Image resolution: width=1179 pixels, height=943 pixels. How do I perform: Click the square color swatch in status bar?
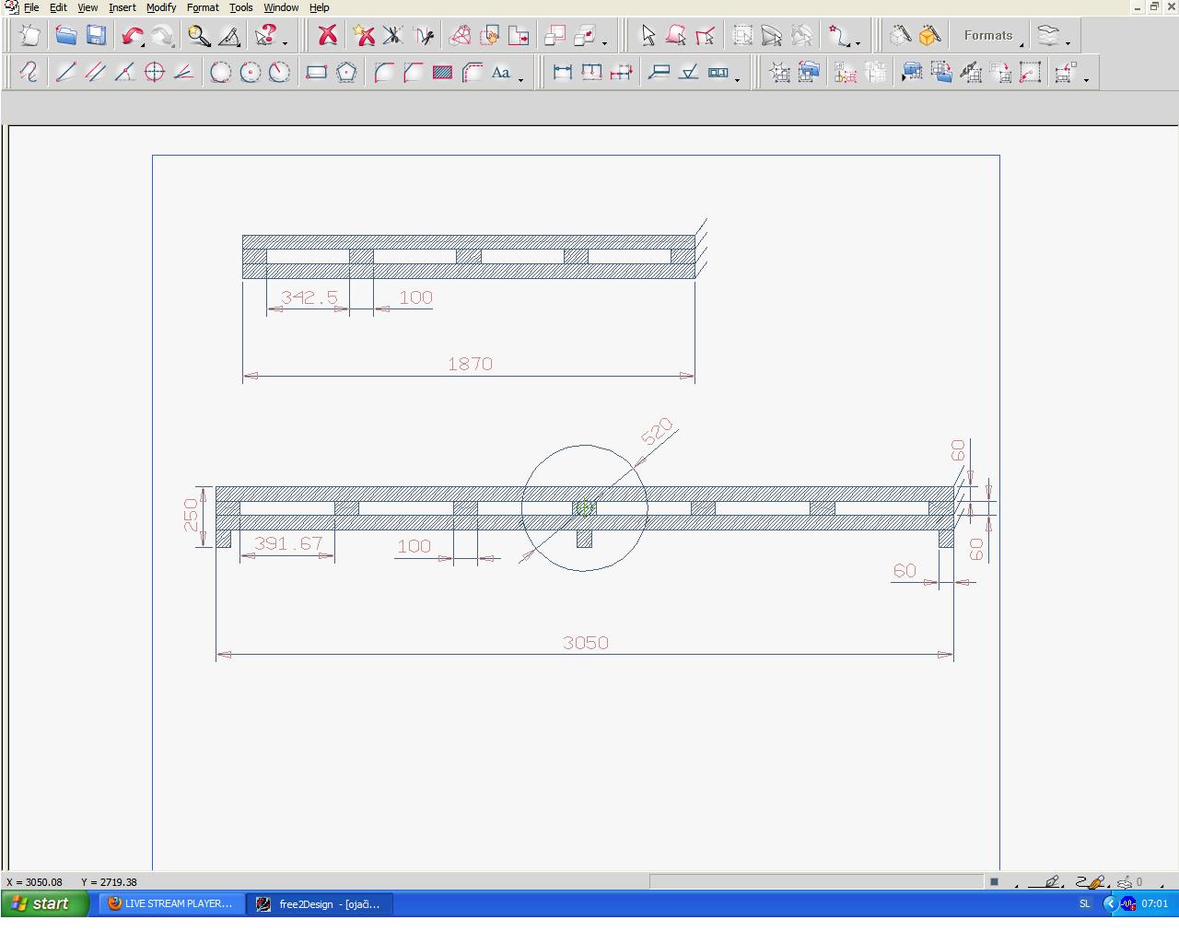point(994,882)
